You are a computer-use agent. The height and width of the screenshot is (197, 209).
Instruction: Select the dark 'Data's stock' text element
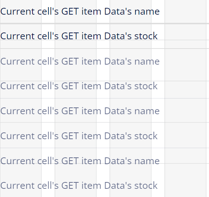[x=131, y=36]
